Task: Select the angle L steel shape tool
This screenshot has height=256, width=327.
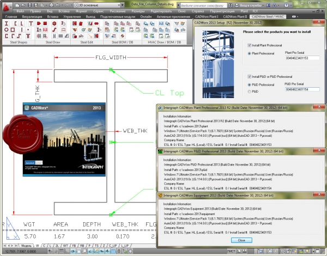Action: click(22, 23)
